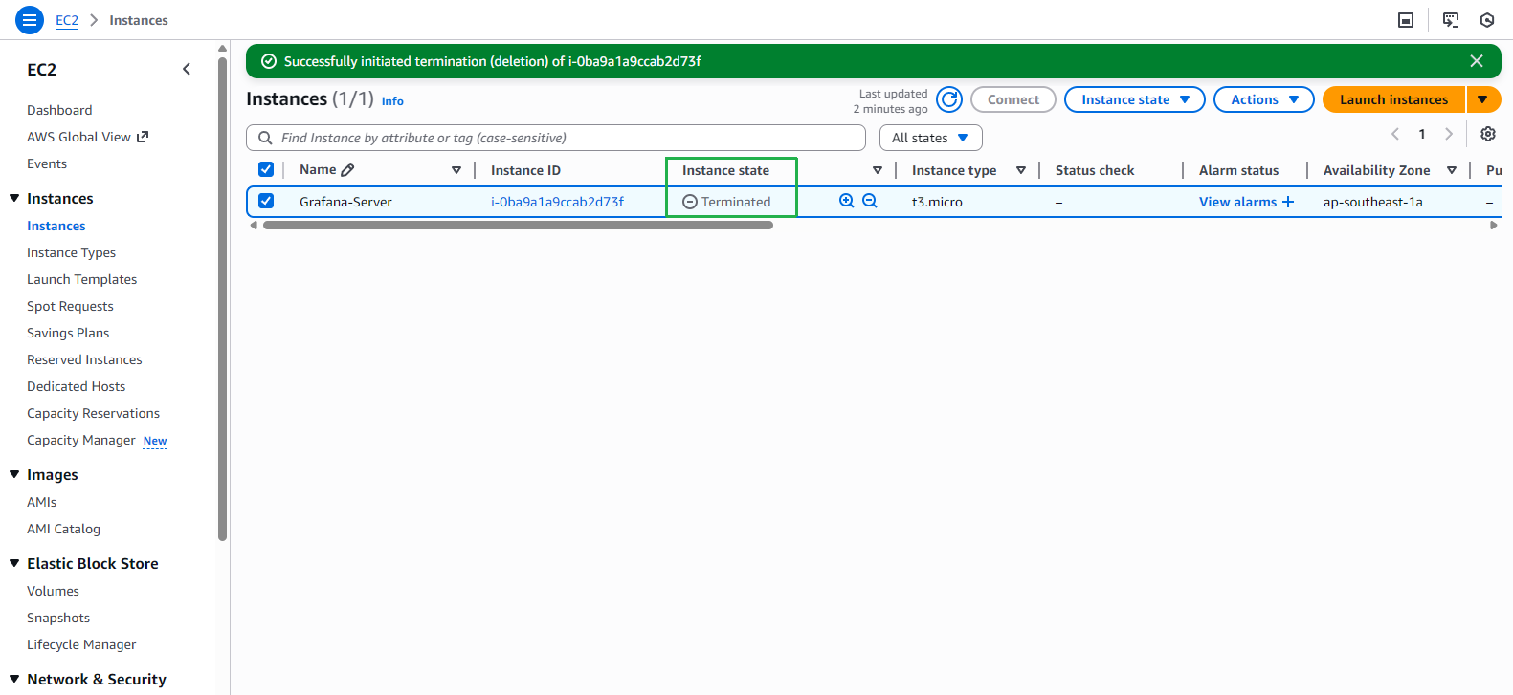Open Launch Templates in the sidebar
Screen dimensions: 1513x695
click(81, 279)
